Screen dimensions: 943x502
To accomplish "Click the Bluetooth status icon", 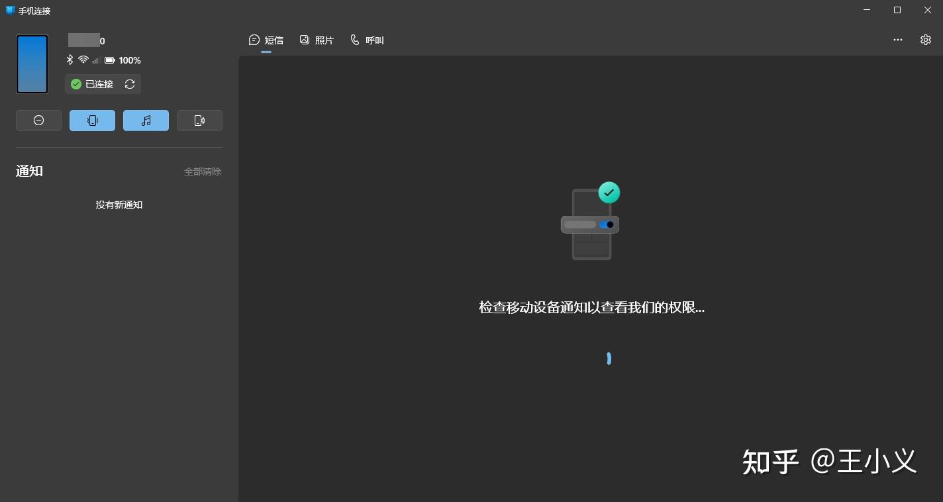I will tap(70, 60).
